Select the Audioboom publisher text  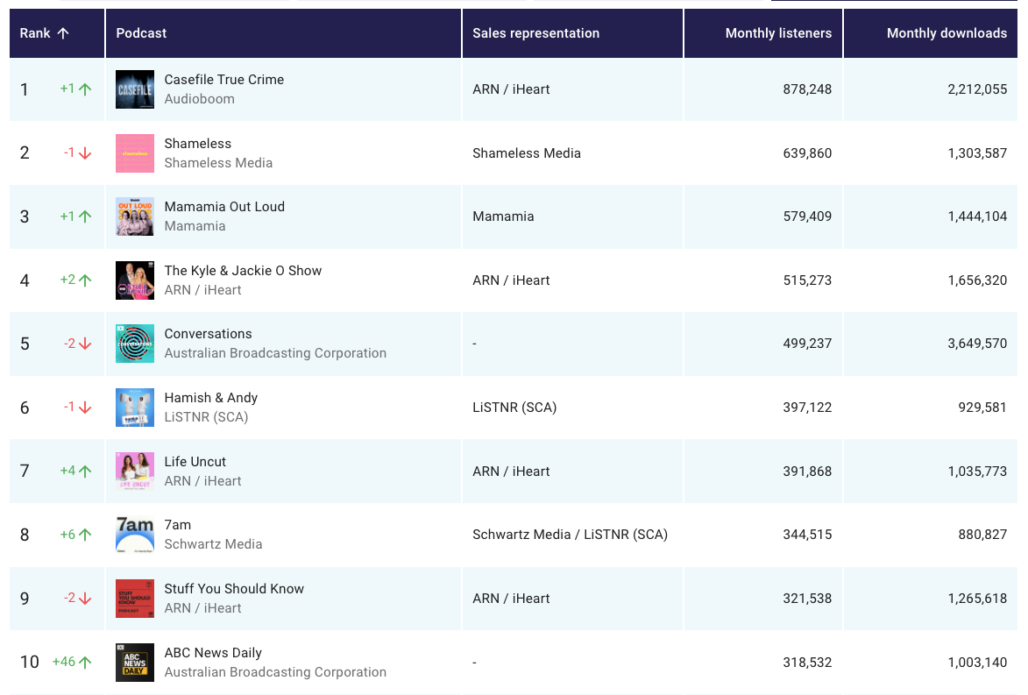[199, 99]
